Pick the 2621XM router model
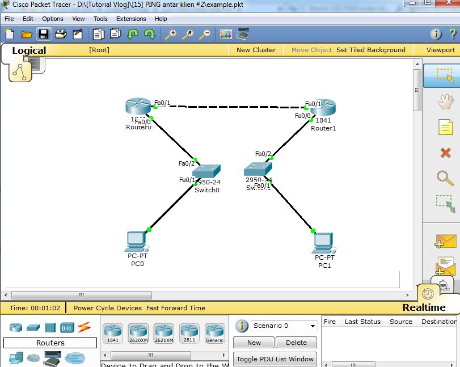Screen dimensions: 460x367 click(164, 334)
